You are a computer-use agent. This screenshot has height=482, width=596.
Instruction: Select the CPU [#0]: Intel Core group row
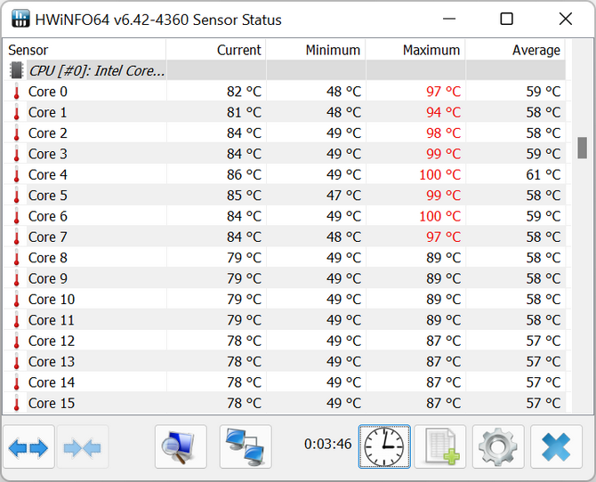[285, 70]
